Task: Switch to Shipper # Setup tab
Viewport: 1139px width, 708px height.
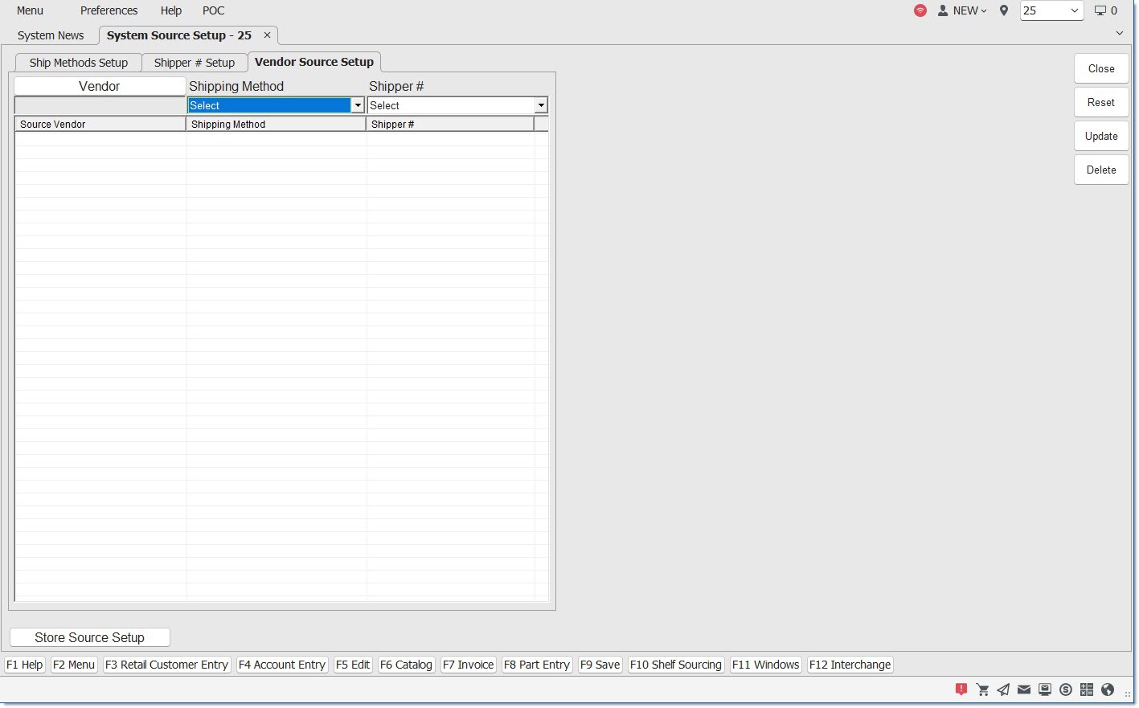Action: point(195,63)
